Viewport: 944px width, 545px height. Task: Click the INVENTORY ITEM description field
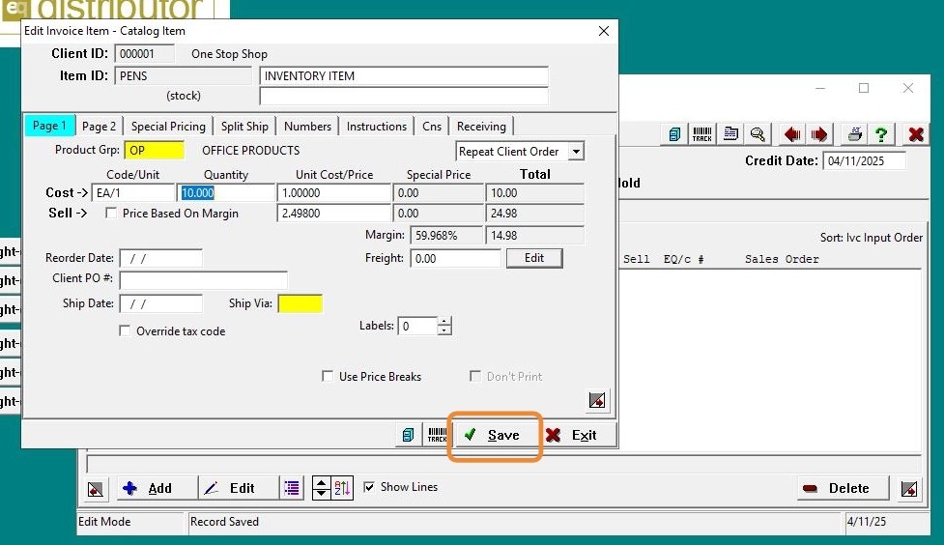[404, 76]
